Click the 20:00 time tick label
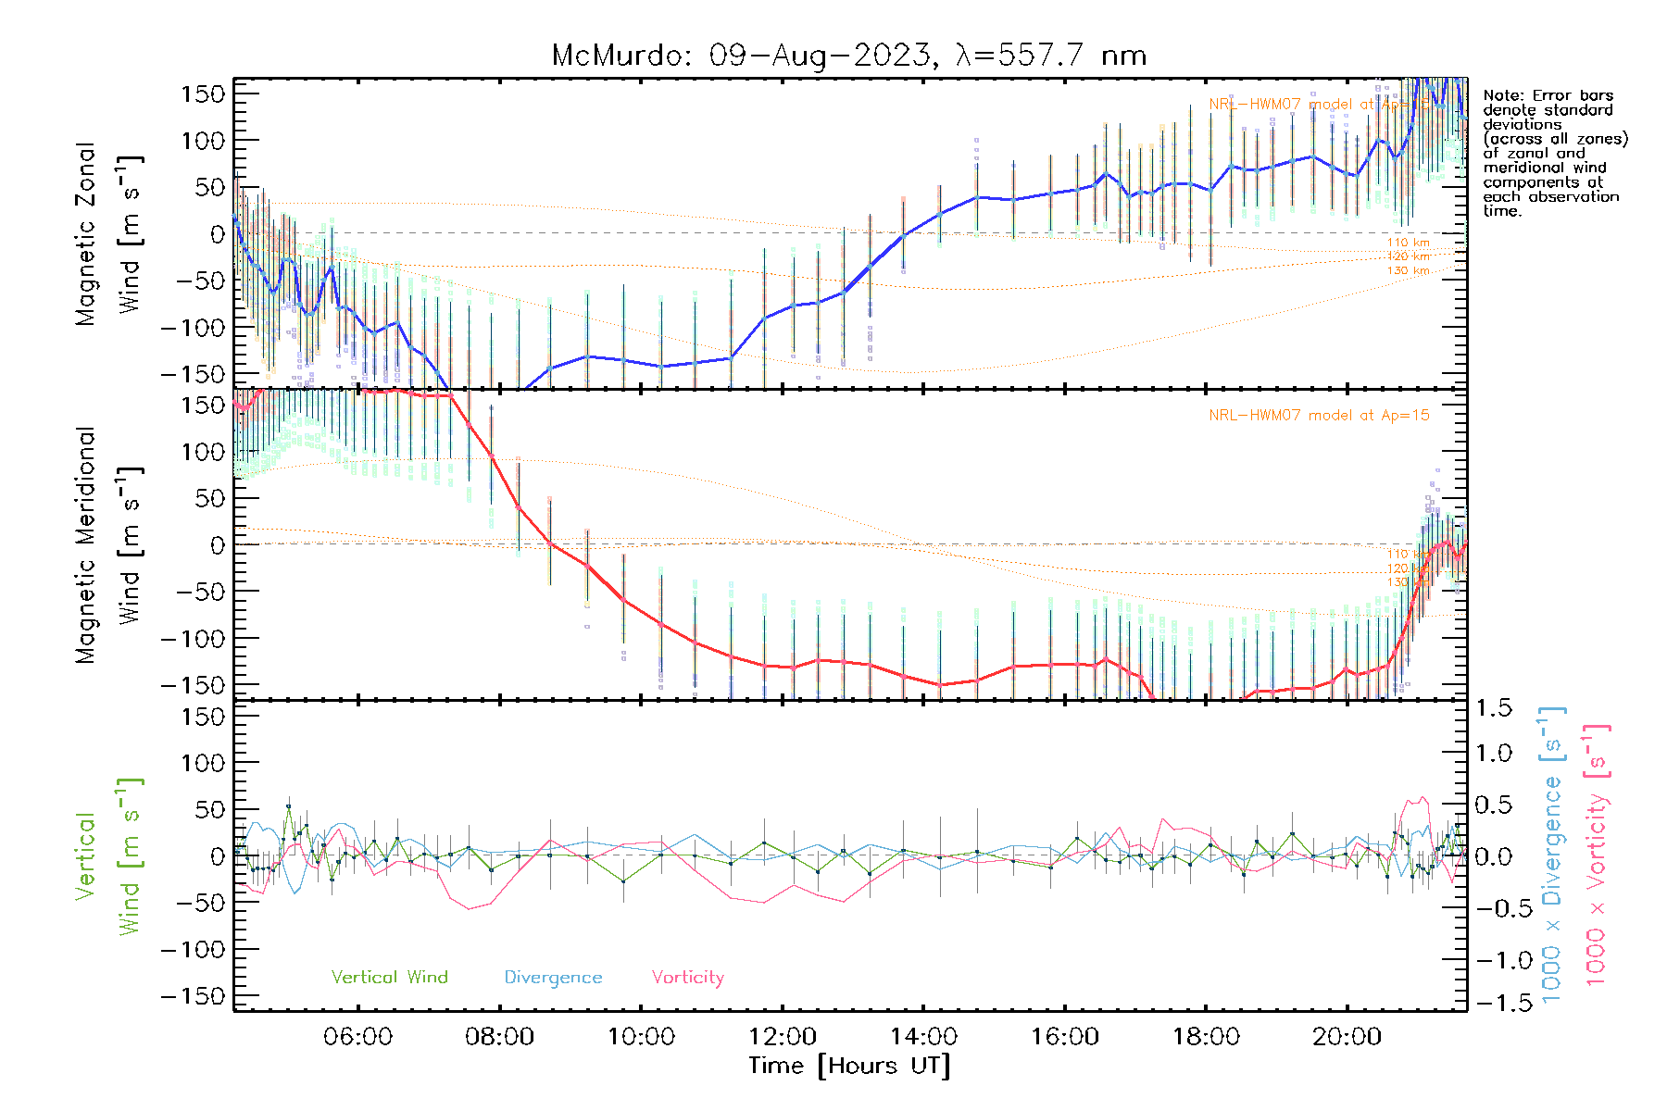 click(x=1347, y=1037)
